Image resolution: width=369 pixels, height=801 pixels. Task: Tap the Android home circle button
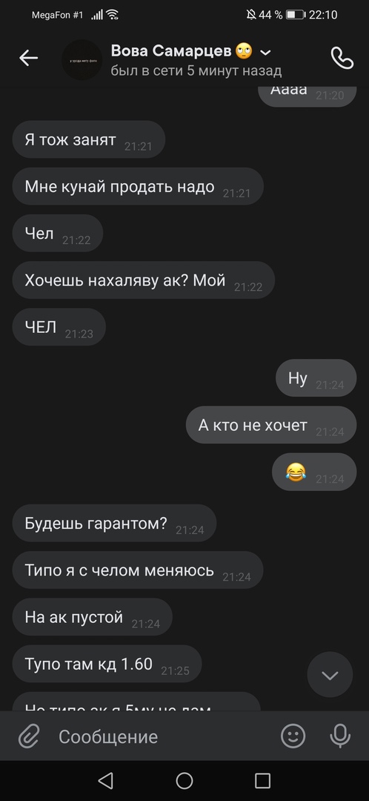[184, 780]
